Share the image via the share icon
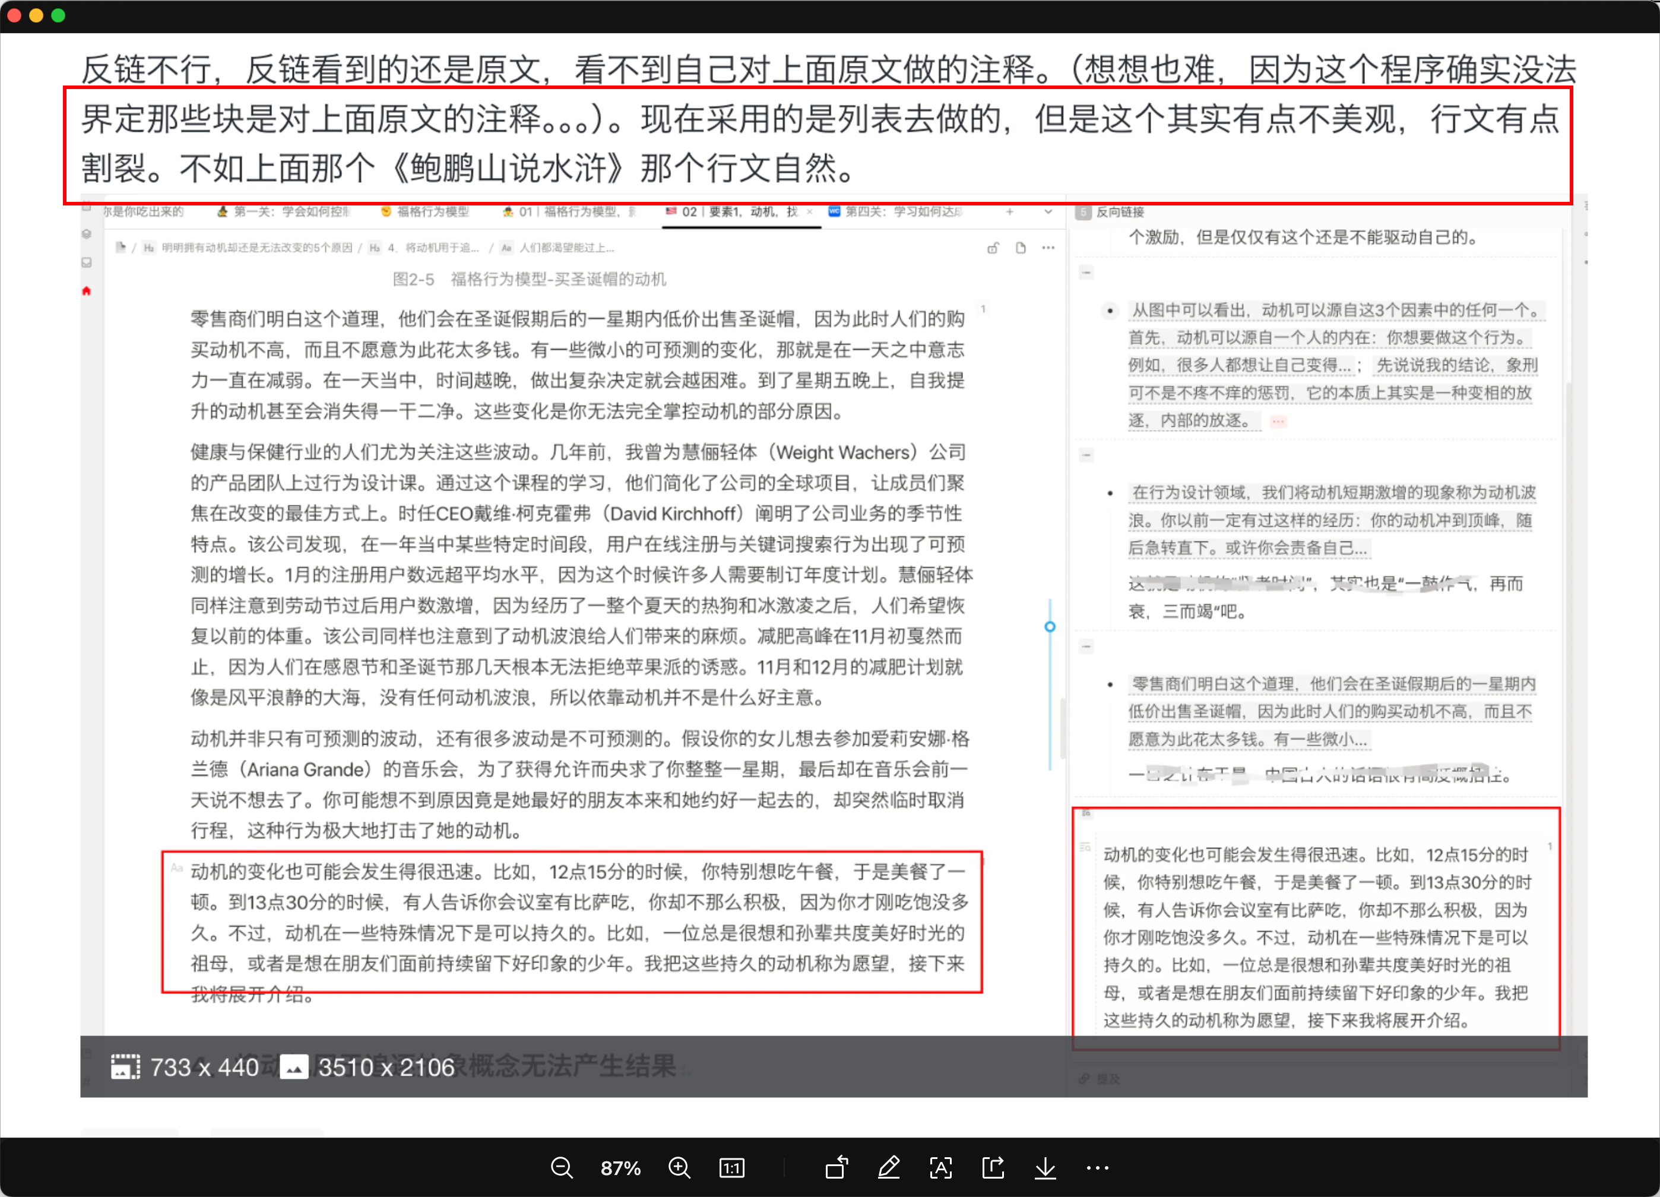This screenshot has height=1197, width=1660. pyautogui.click(x=993, y=1168)
